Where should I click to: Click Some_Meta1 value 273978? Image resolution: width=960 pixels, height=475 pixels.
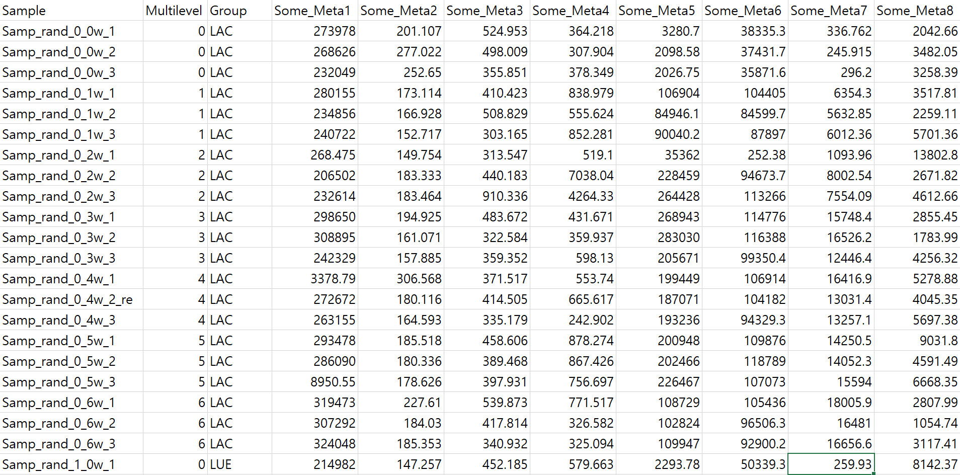(315, 31)
